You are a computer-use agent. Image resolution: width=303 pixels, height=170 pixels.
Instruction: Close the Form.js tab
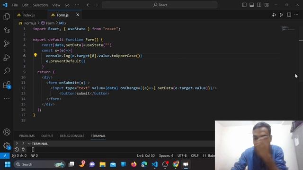click(x=78, y=15)
